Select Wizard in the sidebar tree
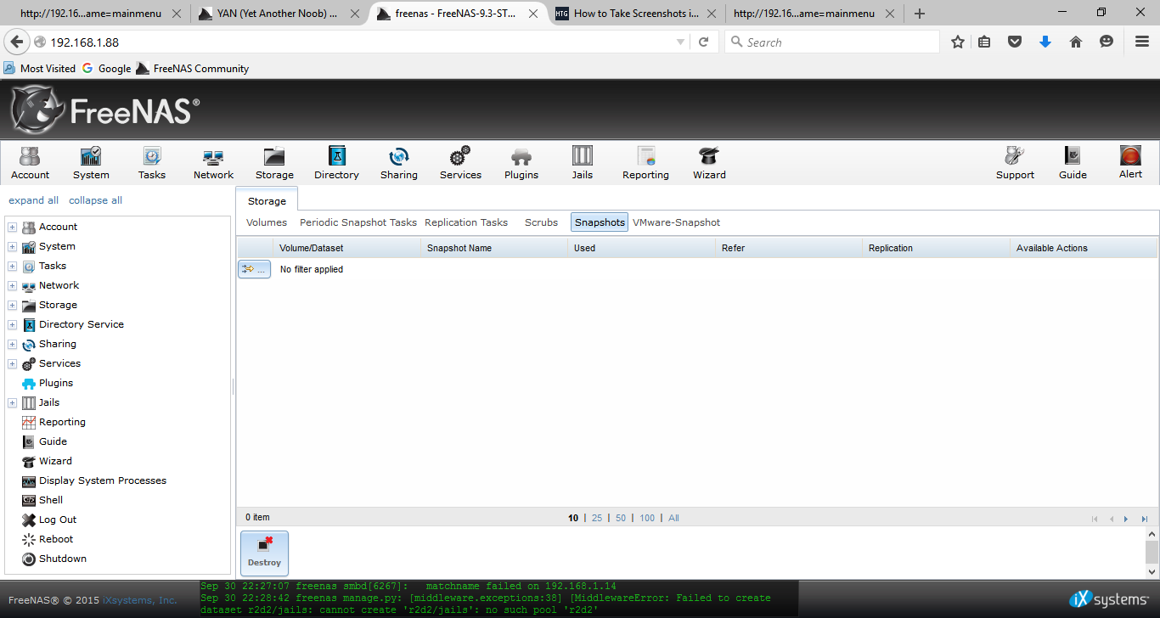This screenshot has height=618, width=1160. (x=55, y=461)
